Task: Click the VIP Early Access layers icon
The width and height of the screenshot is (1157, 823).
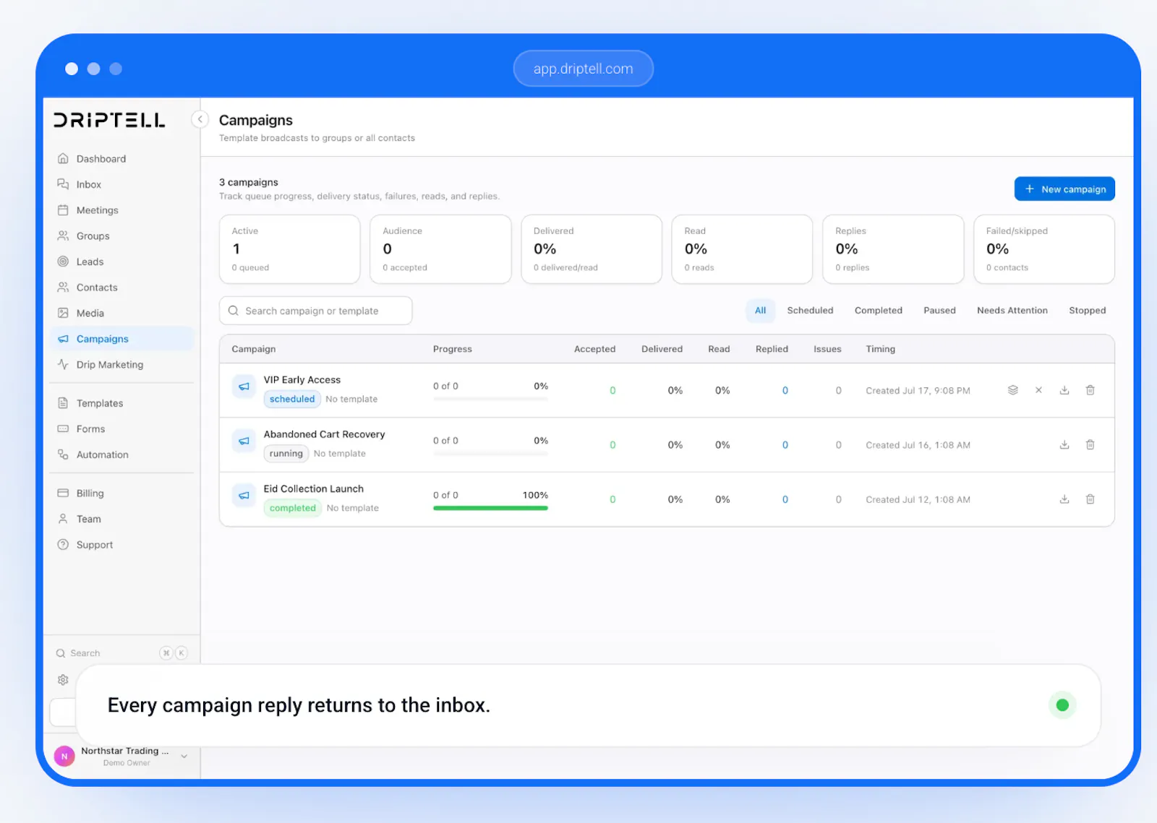Action: (1013, 390)
